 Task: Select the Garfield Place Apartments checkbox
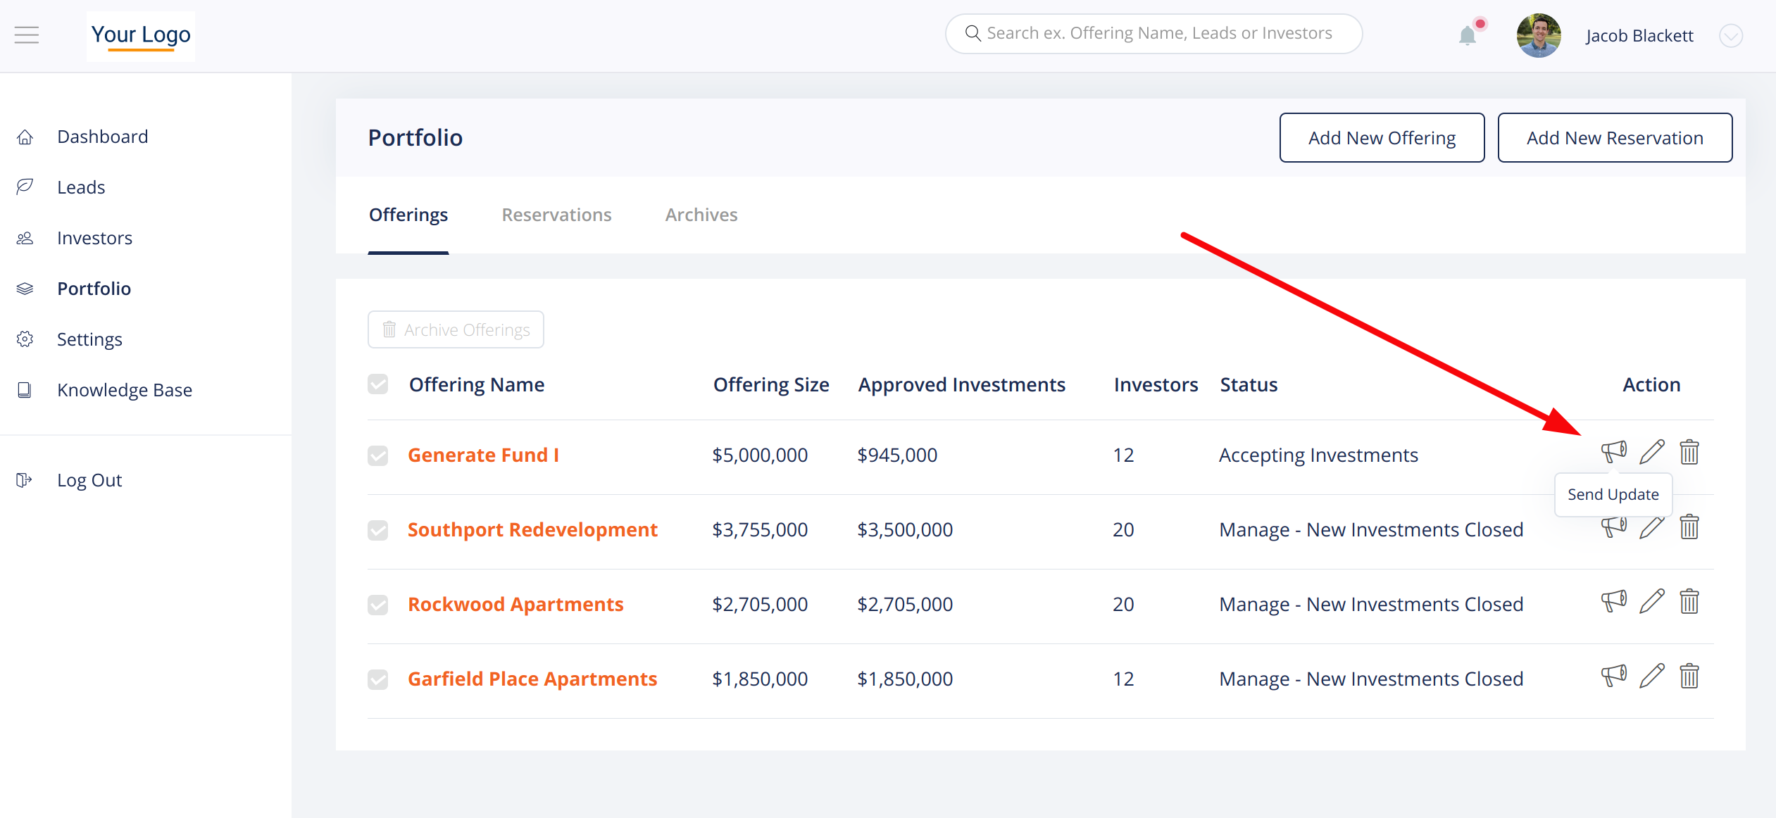[x=378, y=679]
